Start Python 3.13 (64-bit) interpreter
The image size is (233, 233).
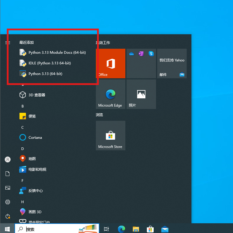coord(45,74)
